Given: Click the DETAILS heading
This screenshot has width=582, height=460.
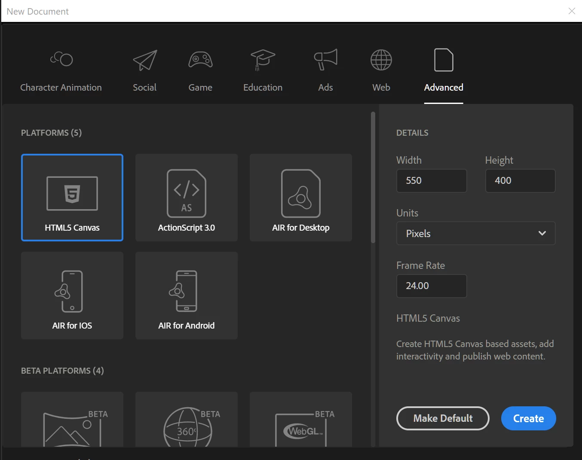Looking at the screenshot, I should click(412, 133).
